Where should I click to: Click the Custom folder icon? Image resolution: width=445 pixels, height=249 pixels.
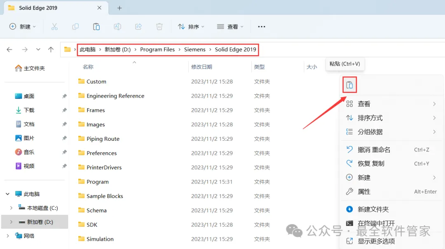[82, 81]
